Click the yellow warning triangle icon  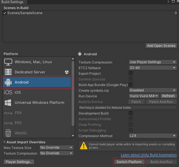[x=83, y=146]
